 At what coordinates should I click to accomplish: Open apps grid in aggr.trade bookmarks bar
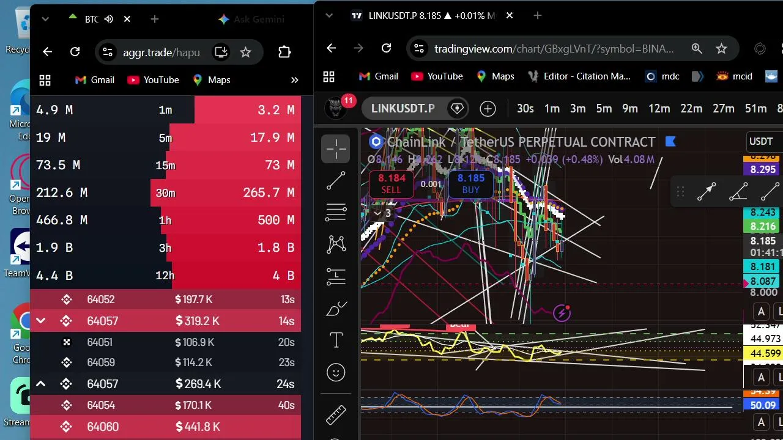point(45,80)
